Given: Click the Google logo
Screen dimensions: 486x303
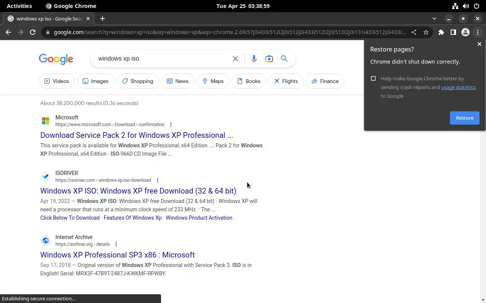Looking at the screenshot, I should pos(56,59).
